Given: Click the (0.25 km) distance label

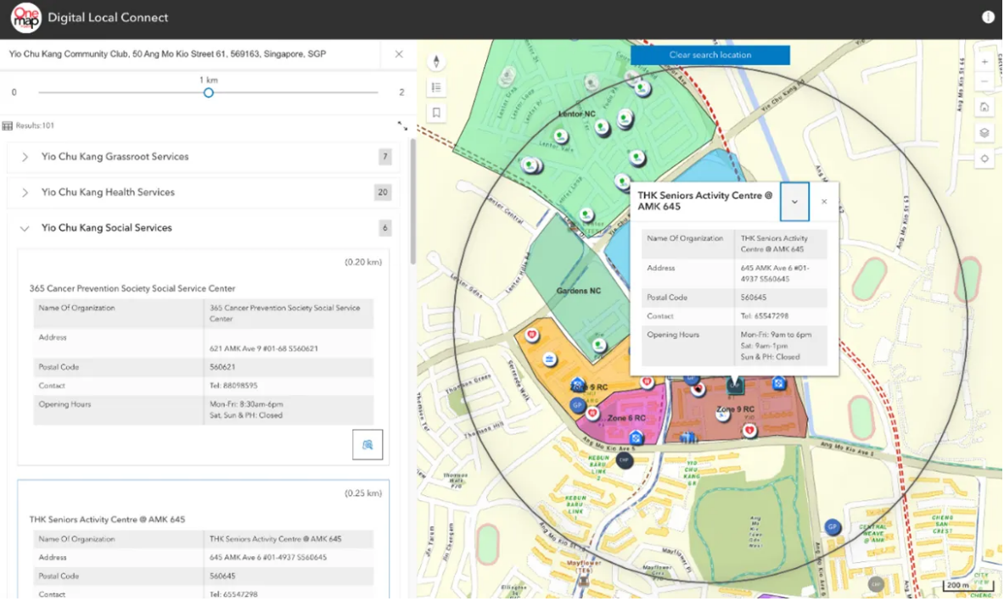Looking at the screenshot, I should coord(363,493).
